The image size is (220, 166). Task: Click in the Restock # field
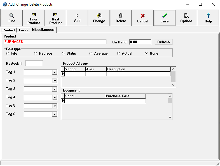coord(34,64)
